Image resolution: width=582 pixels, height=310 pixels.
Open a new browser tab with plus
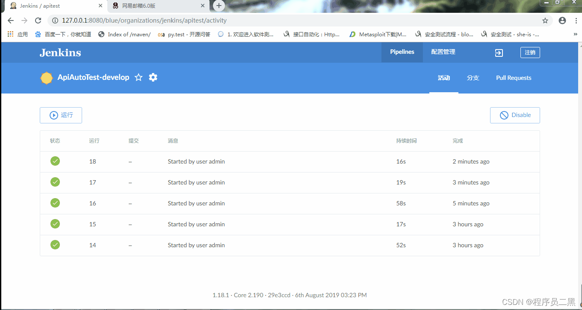(x=219, y=6)
